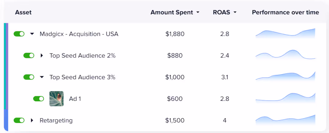The height and width of the screenshot is (133, 329).
Task: Disable the Top Seed Audience 2% toggle
Action: (29, 55)
